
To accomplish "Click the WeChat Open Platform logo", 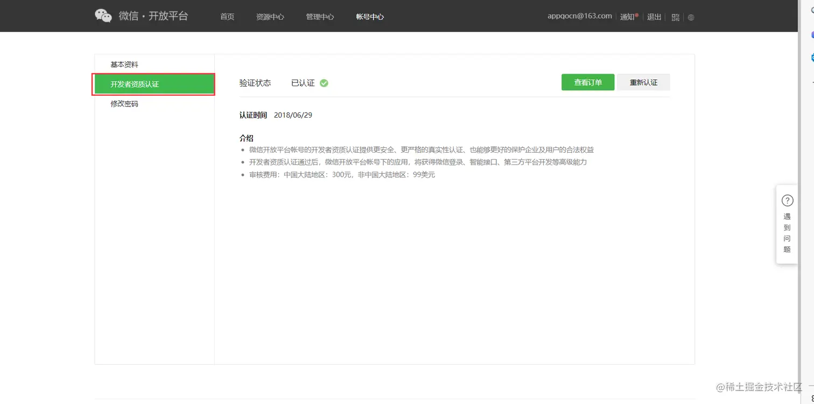I will click(142, 16).
